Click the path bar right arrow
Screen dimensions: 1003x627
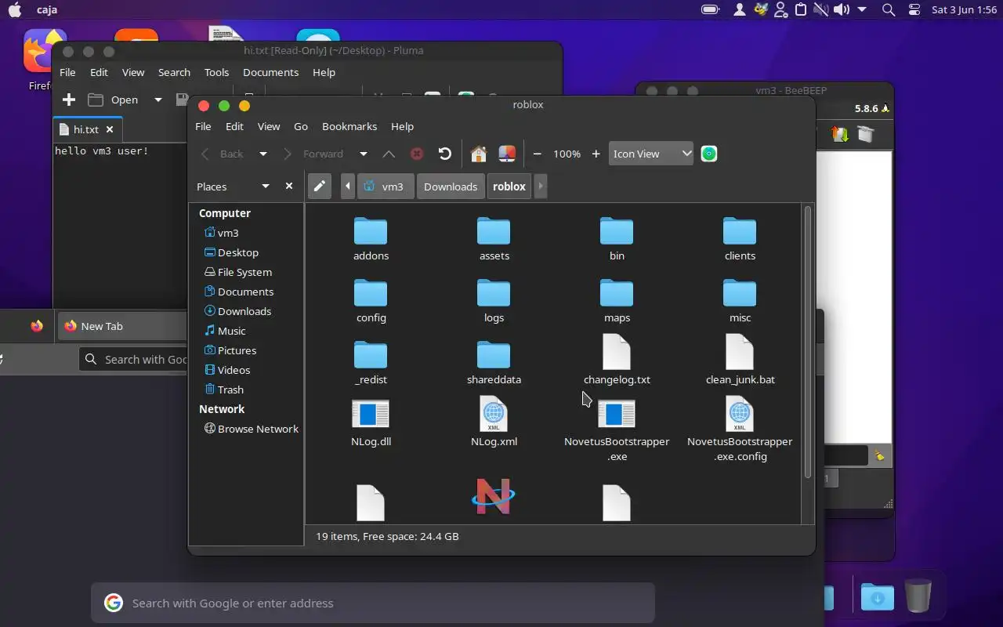540,187
